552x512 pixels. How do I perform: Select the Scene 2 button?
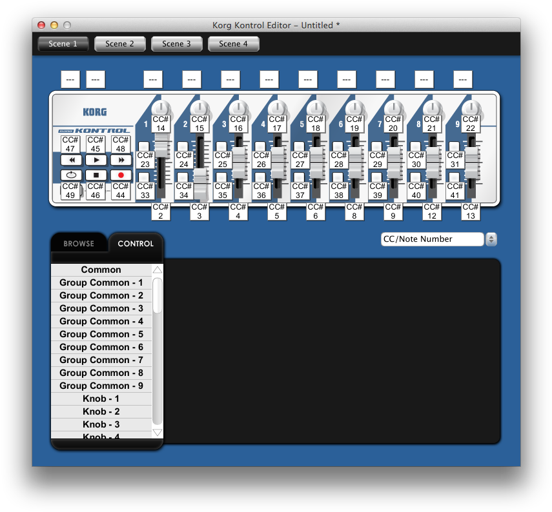(x=119, y=44)
